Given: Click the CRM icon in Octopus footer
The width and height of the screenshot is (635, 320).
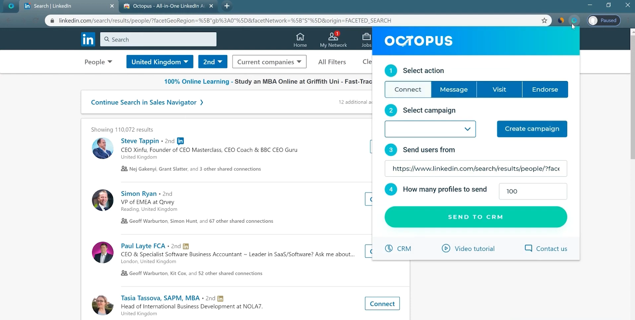Looking at the screenshot, I should coord(389,249).
